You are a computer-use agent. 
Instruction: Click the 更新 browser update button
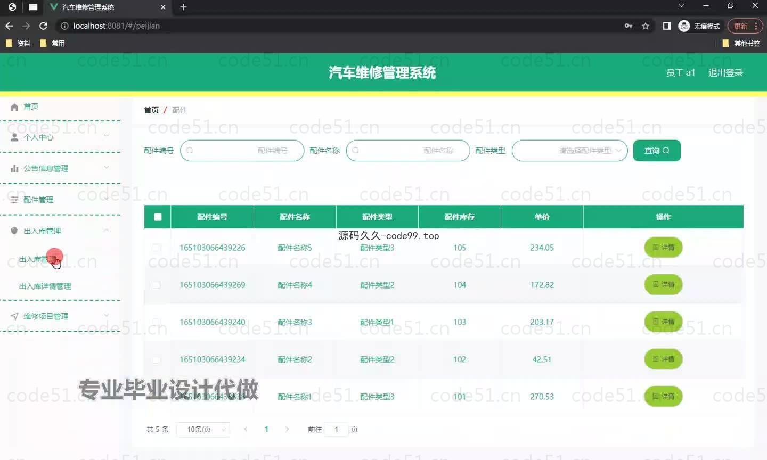click(745, 26)
